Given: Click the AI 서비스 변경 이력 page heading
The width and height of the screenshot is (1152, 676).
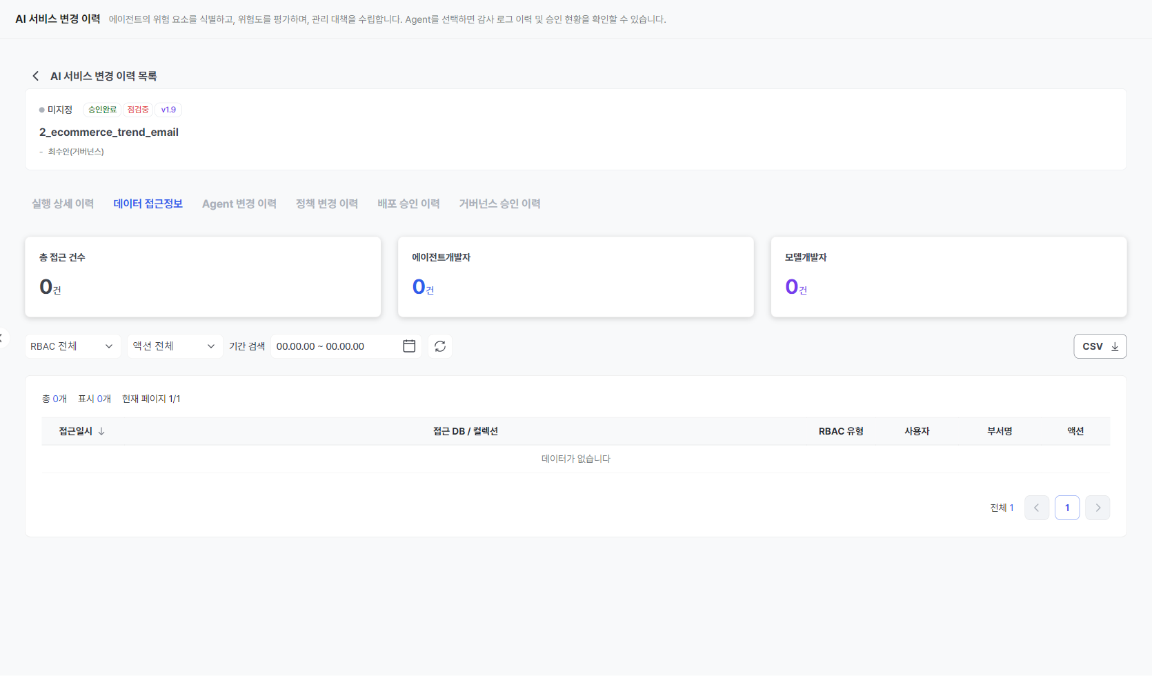Looking at the screenshot, I should coord(58,19).
